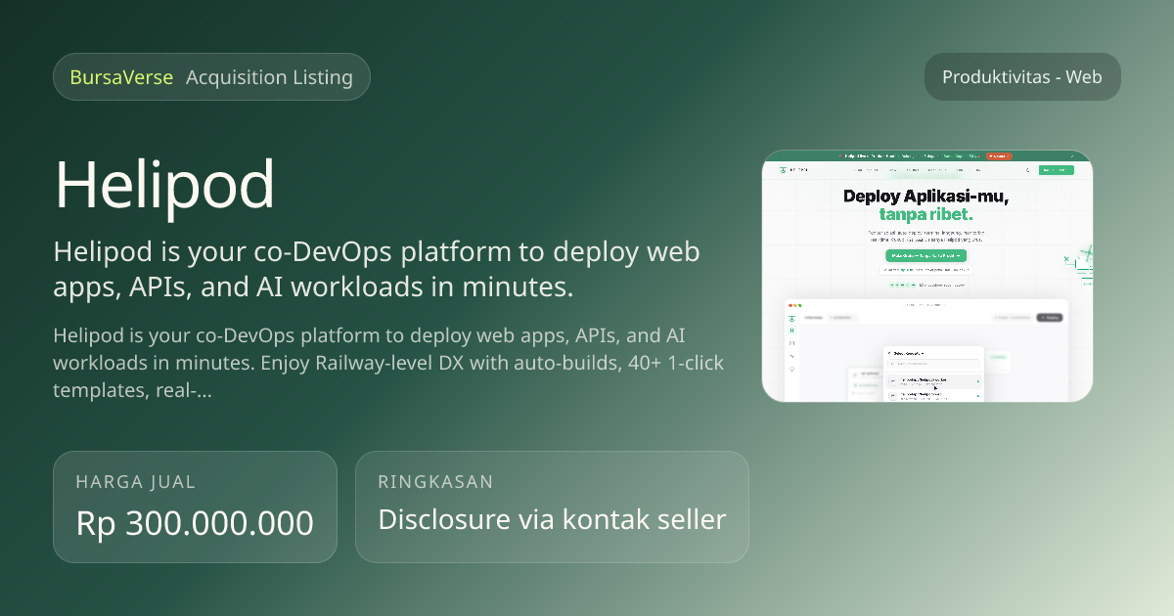Click the large Helipod title
Image resolution: width=1174 pixels, height=616 pixels.
pyautogui.click(x=165, y=184)
